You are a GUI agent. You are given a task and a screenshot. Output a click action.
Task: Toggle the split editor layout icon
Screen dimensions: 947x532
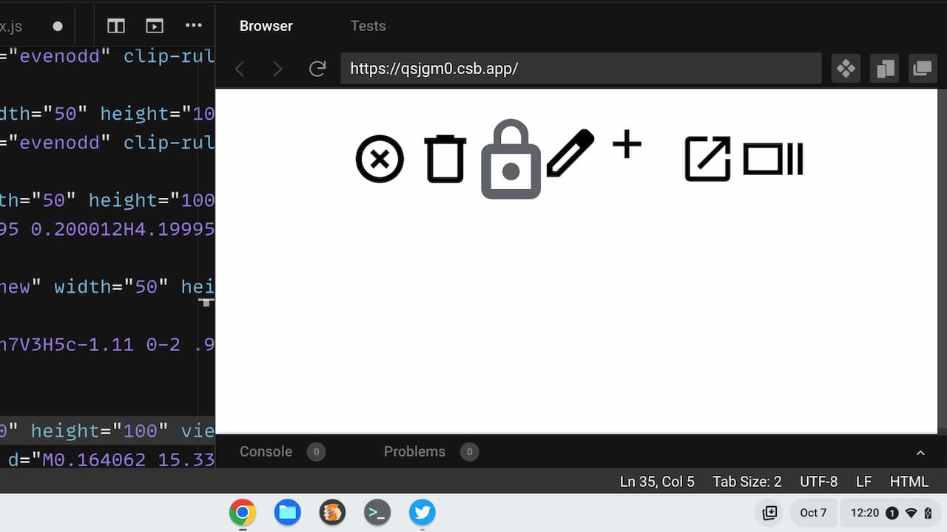(x=116, y=26)
